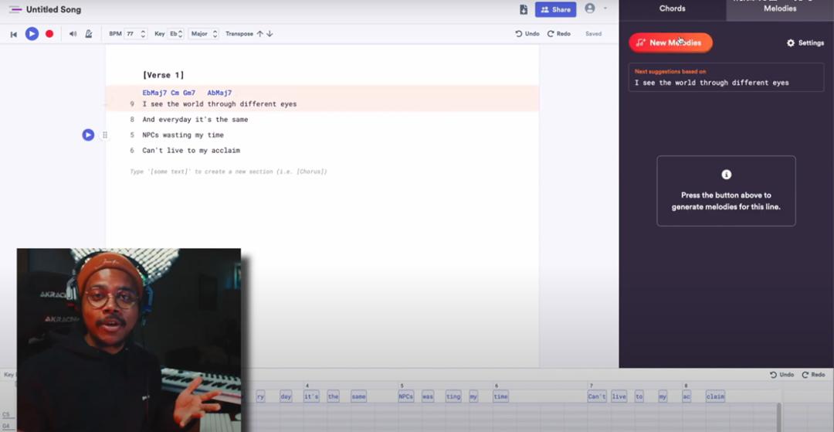Select lyric line 'Can't live to my acclaim'
The height and width of the screenshot is (432, 834).
(x=191, y=151)
